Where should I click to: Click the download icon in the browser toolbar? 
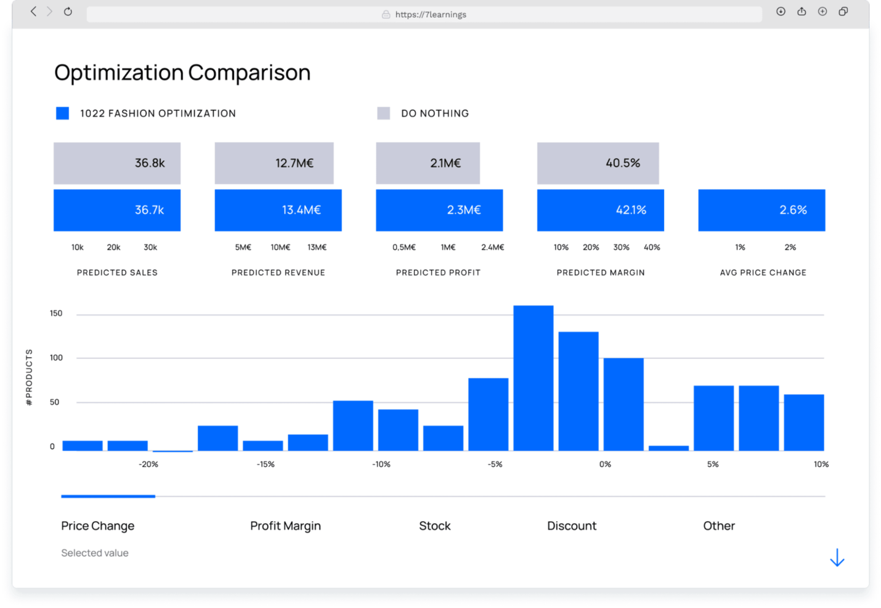pos(781,11)
